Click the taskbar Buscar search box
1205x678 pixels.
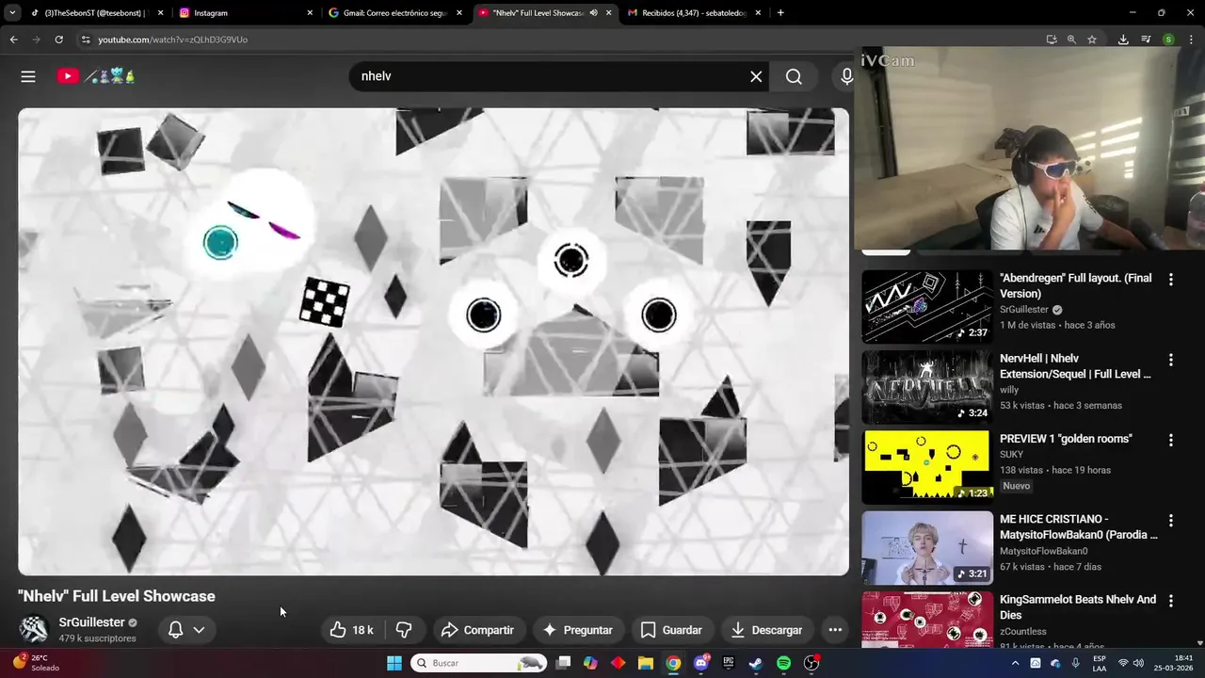tap(480, 663)
